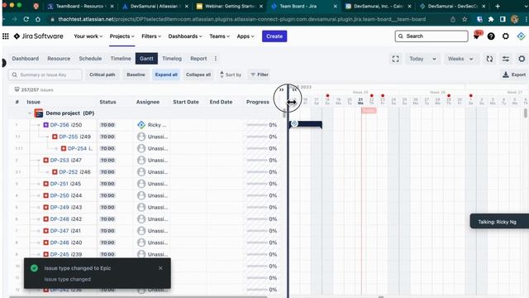The image size is (529, 298).
Task: Bookmark this page with star icon
Action: 465,19
